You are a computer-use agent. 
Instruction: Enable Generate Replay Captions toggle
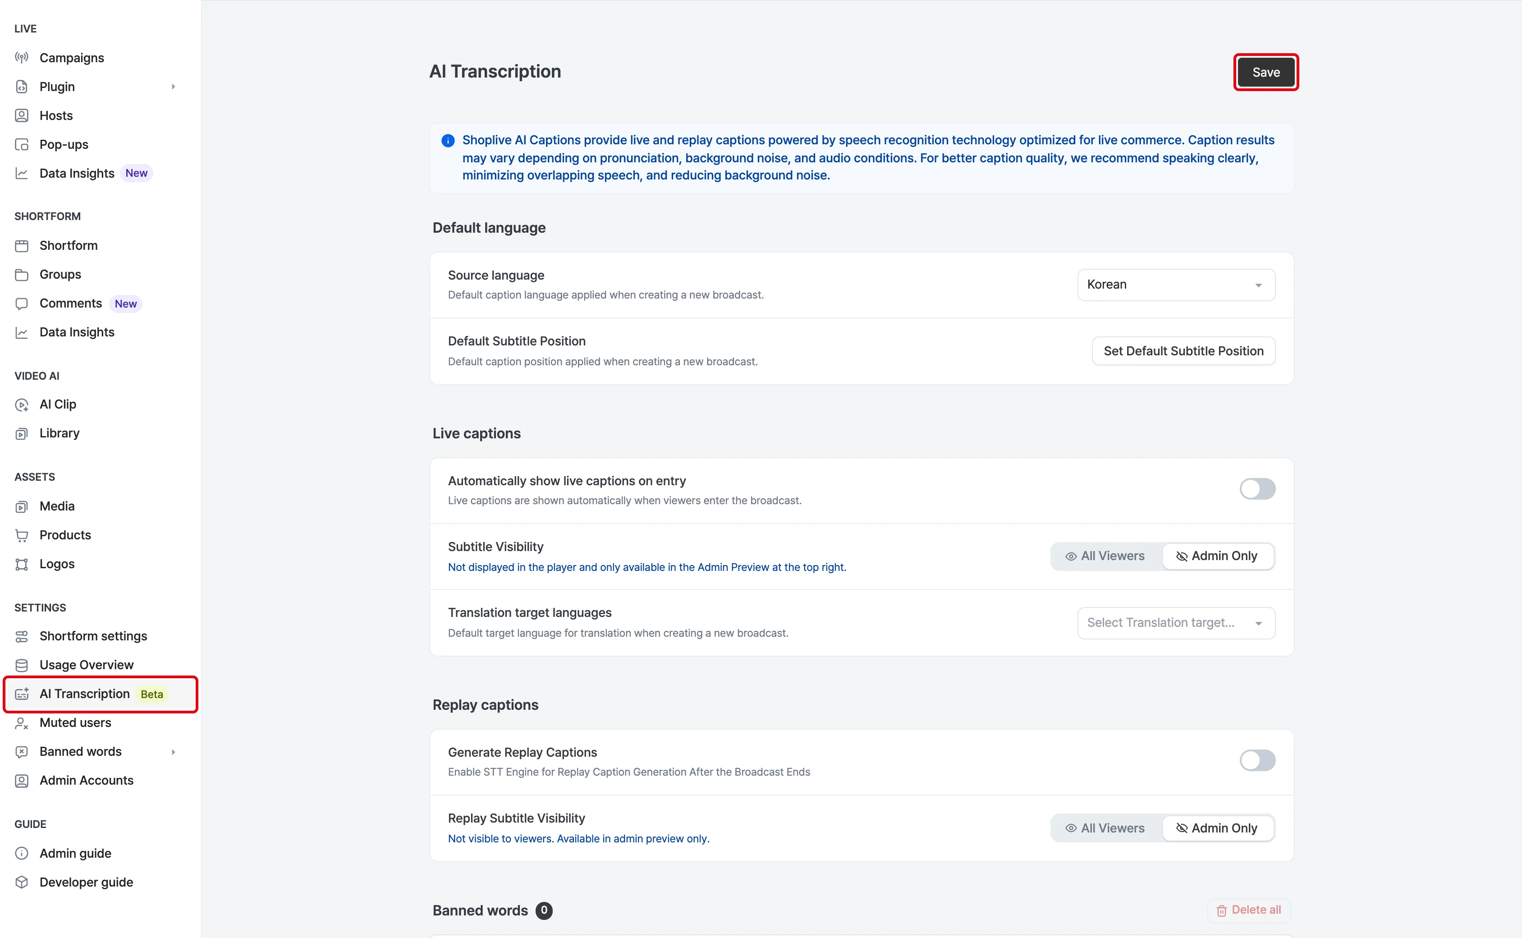coord(1257,761)
